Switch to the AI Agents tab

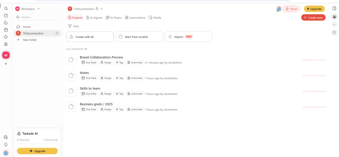point(94,18)
